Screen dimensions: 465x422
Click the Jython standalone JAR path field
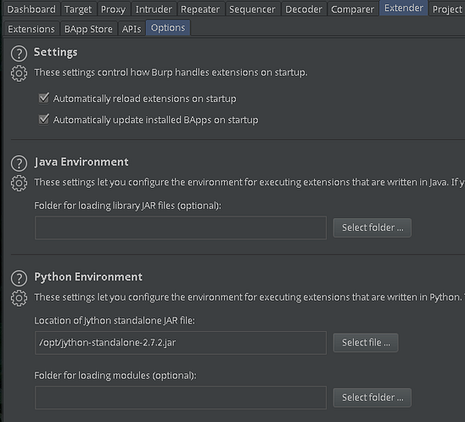[180, 343]
